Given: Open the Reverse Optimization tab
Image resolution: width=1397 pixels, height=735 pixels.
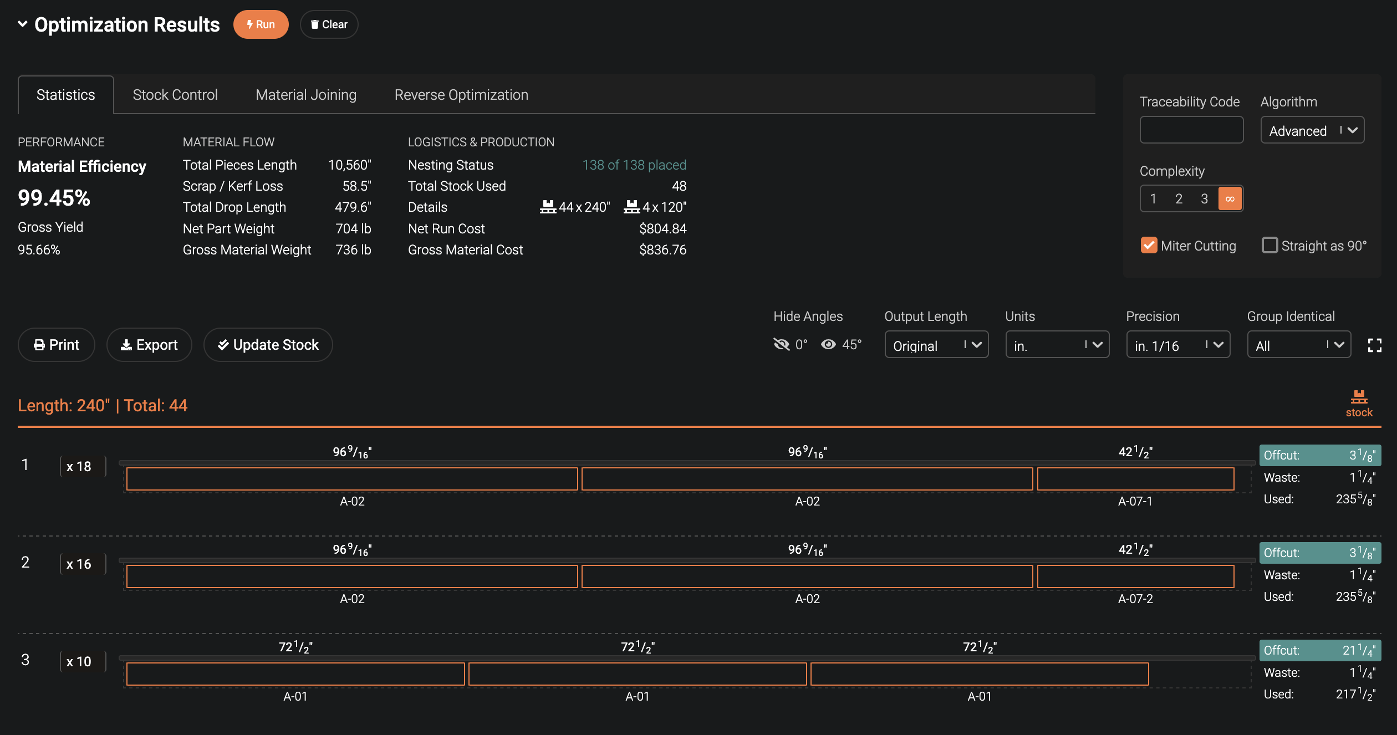Looking at the screenshot, I should coord(461,95).
